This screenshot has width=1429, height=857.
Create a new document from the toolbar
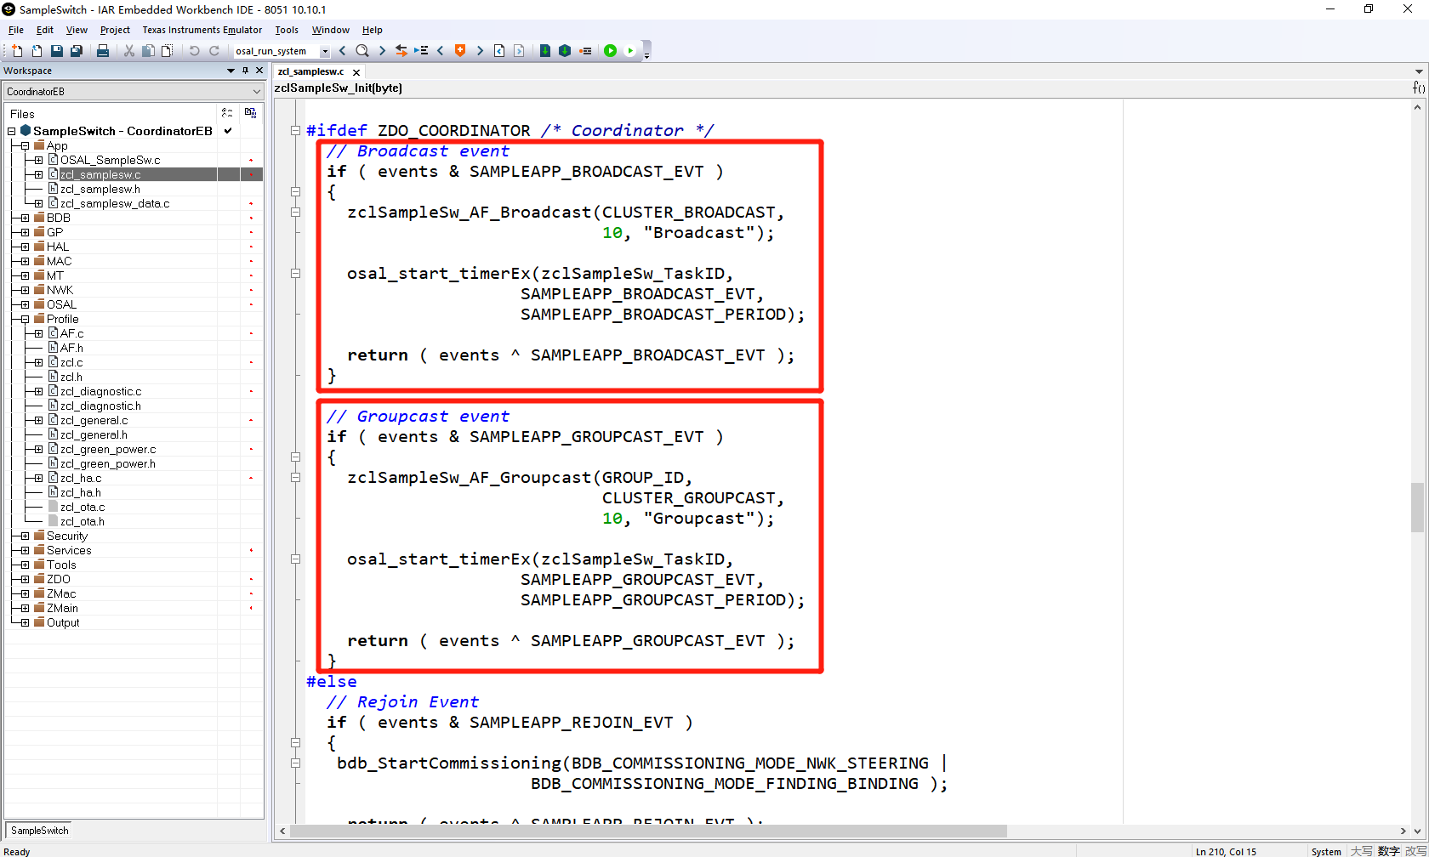tap(17, 51)
